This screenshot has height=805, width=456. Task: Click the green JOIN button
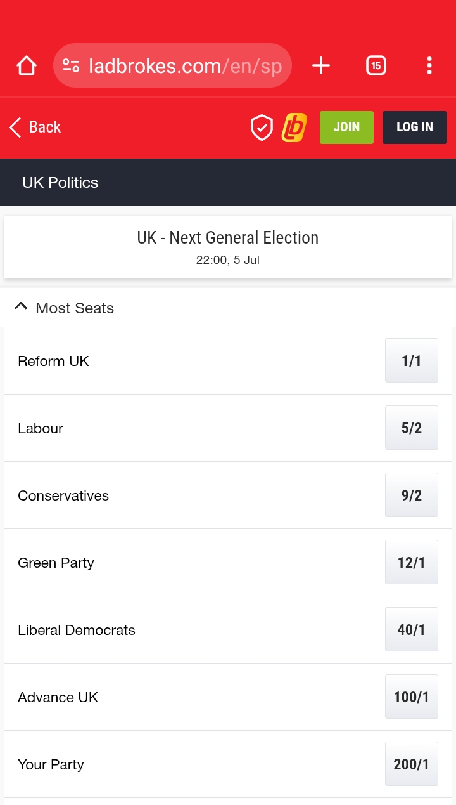(346, 128)
